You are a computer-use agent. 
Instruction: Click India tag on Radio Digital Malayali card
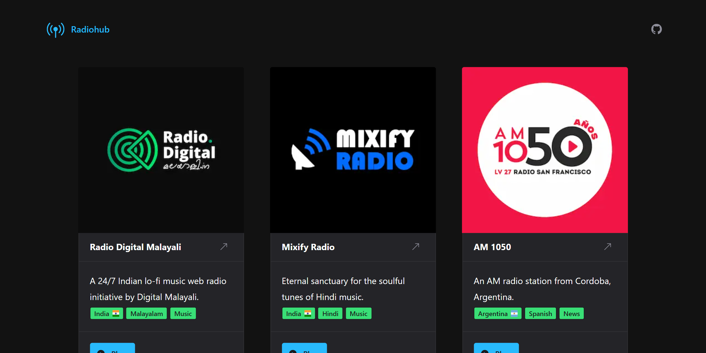pyautogui.click(x=106, y=314)
